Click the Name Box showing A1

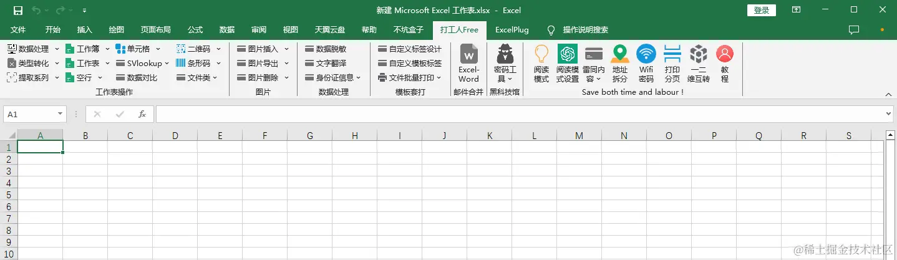click(30, 114)
